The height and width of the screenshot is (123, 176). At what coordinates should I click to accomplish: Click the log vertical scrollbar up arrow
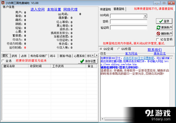point(171,58)
